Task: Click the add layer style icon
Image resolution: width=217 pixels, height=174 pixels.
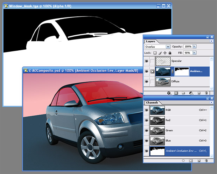Action: point(169,93)
